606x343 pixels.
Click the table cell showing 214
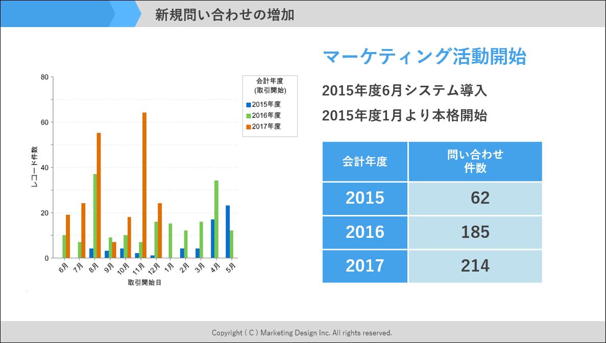coord(475,266)
